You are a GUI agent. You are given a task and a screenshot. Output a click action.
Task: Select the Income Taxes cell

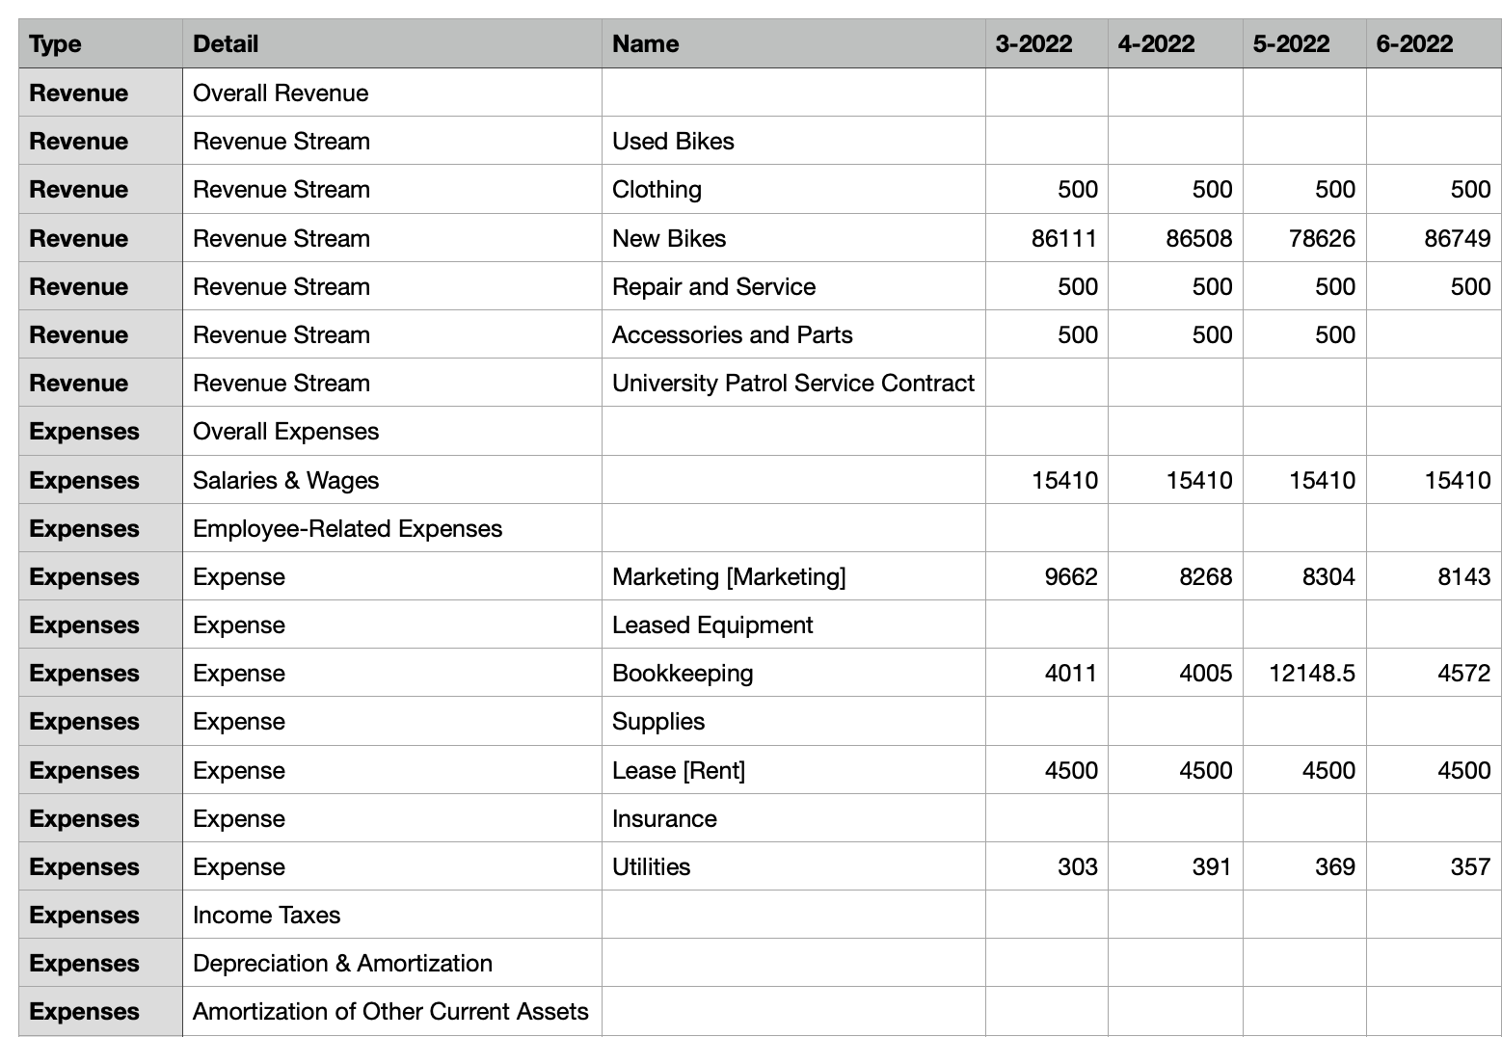(392, 915)
